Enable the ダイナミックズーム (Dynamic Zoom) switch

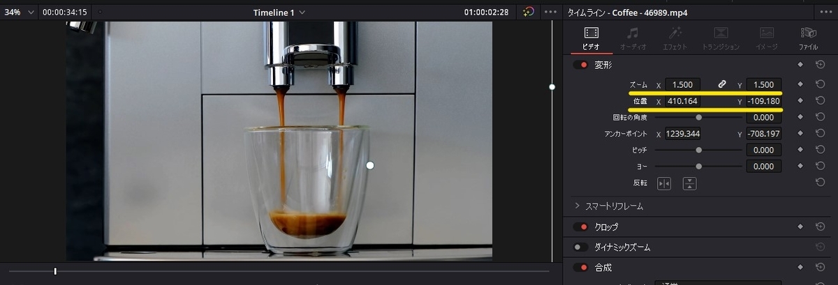click(580, 247)
